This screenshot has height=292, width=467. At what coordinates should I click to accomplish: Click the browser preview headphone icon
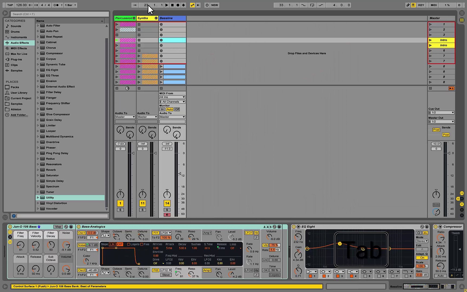tap(14, 216)
